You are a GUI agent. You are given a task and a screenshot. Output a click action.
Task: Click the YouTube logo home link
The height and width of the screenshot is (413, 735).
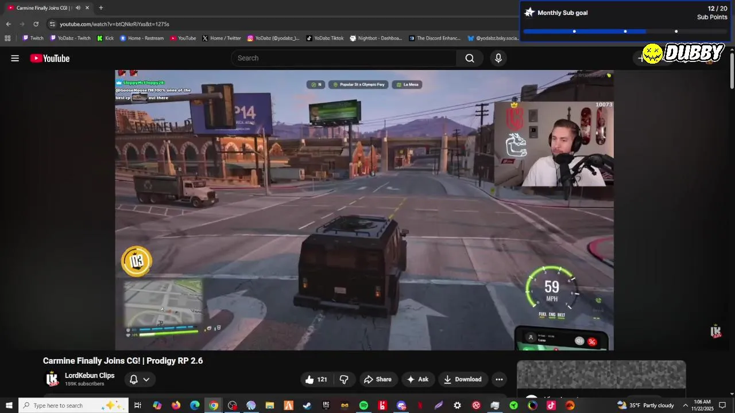pyautogui.click(x=50, y=58)
